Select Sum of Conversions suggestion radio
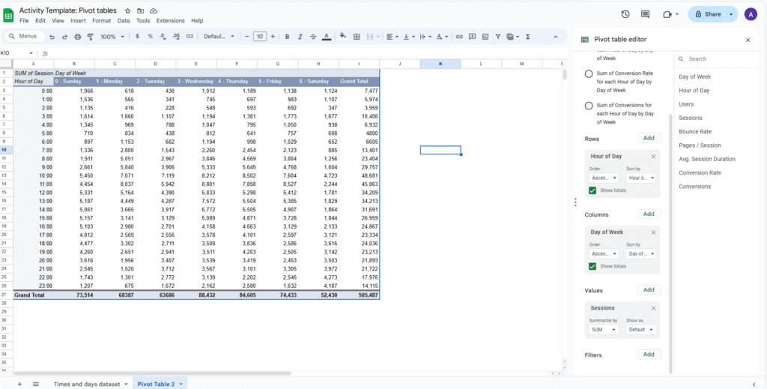 tap(589, 106)
